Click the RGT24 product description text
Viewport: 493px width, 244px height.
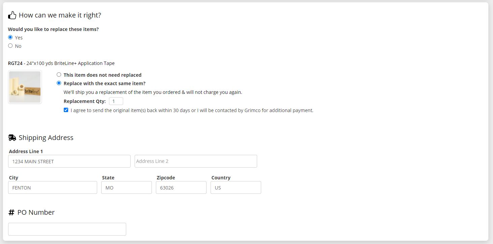[61, 63]
